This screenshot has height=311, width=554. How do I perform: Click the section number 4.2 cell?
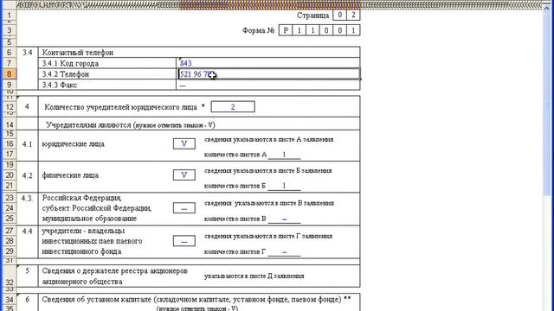tap(27, 175)
